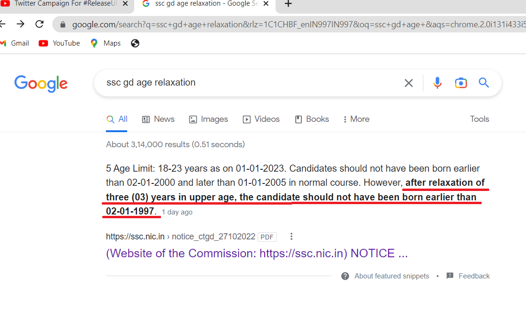Open the search Tools options

coord(479,119)
